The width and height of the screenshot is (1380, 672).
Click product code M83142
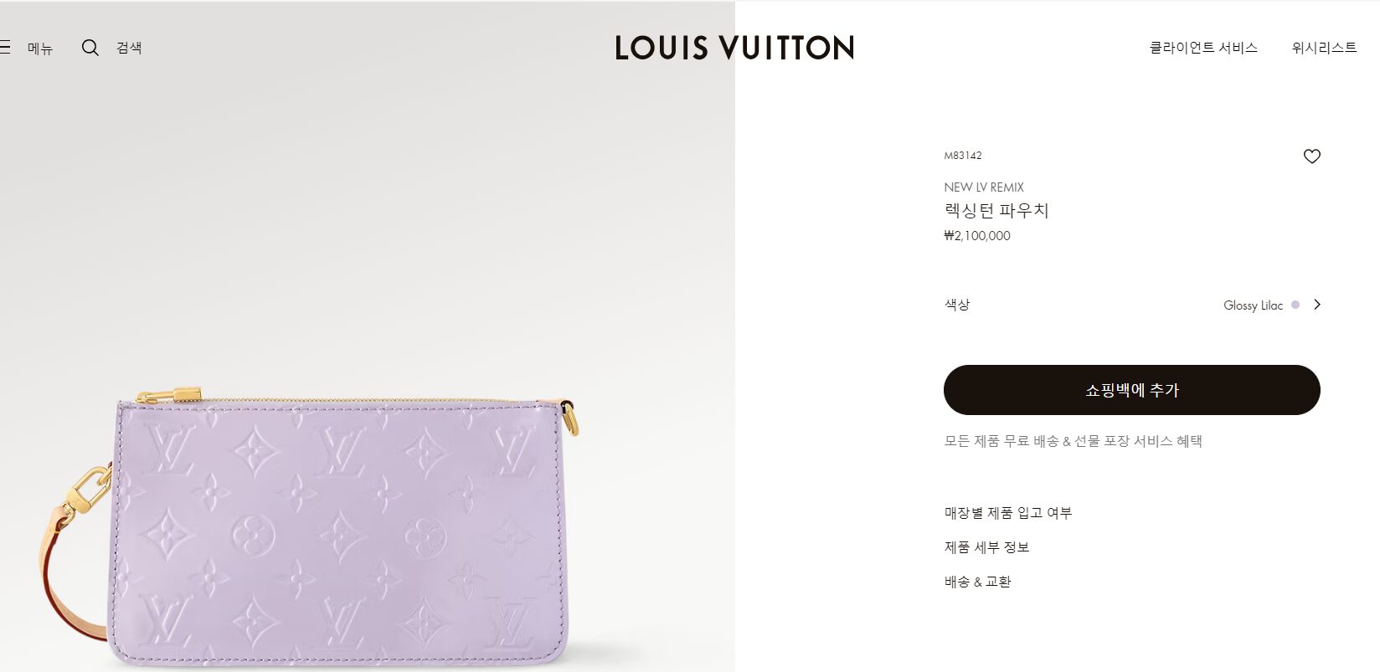tap(963, 156)
